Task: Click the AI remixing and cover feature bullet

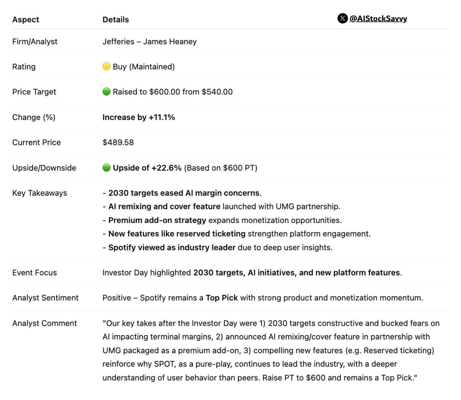Action: click(x=221, y=206)
